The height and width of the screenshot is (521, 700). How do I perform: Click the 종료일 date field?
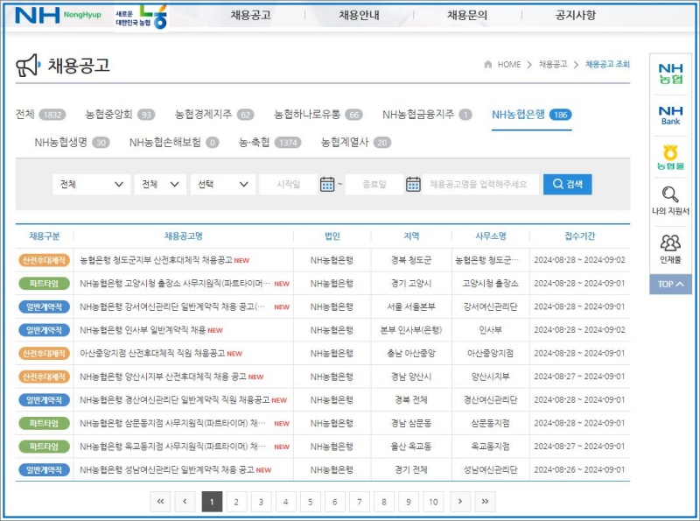click(x=374, y=184)
